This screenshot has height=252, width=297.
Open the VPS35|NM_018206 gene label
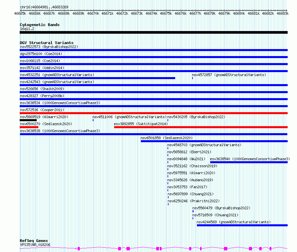35,245
